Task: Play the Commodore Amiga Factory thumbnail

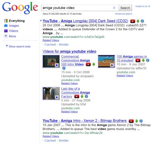Action: point(51,93)
